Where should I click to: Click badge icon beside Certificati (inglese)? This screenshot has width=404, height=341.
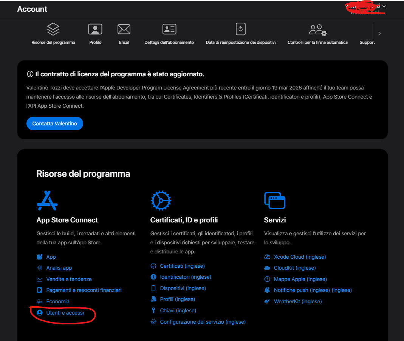[x=153, y=266]
